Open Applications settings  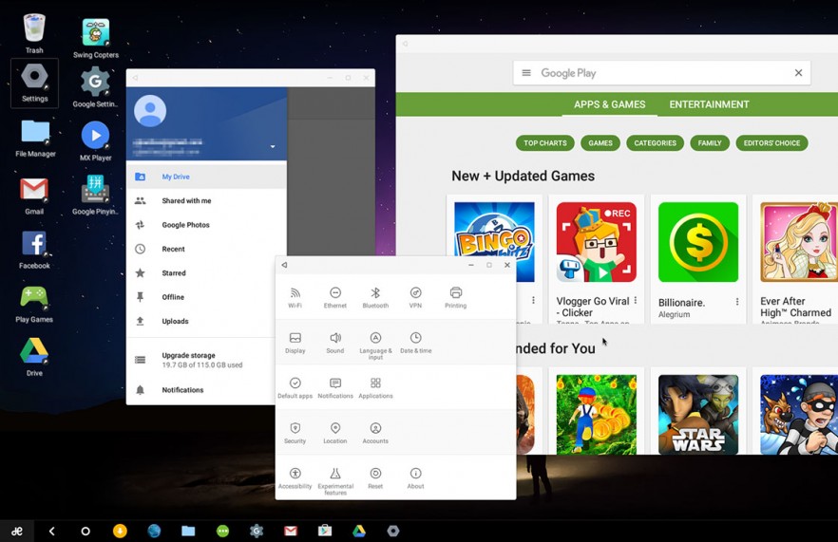(x=375, y=388)
